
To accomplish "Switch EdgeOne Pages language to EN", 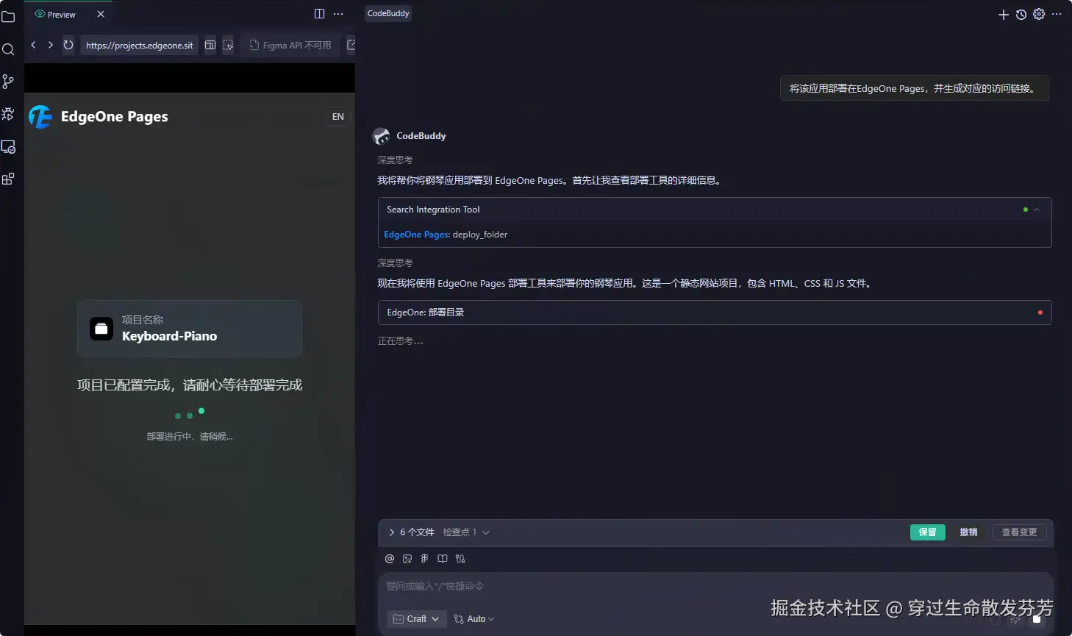I will point(338,116).
